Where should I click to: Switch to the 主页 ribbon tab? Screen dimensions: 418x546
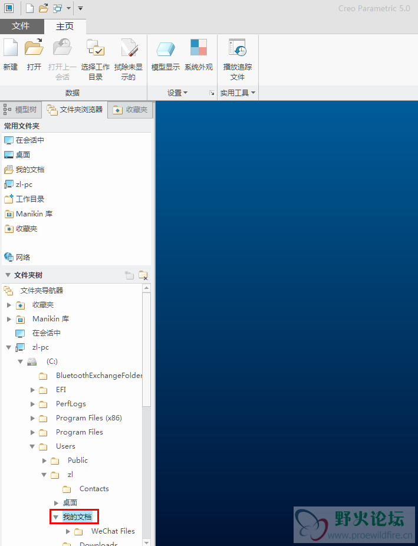65,27
